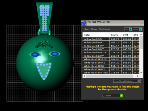148x111 pixels.
Task: Click the 189.17 grams cell
Action: pos(116,46)
